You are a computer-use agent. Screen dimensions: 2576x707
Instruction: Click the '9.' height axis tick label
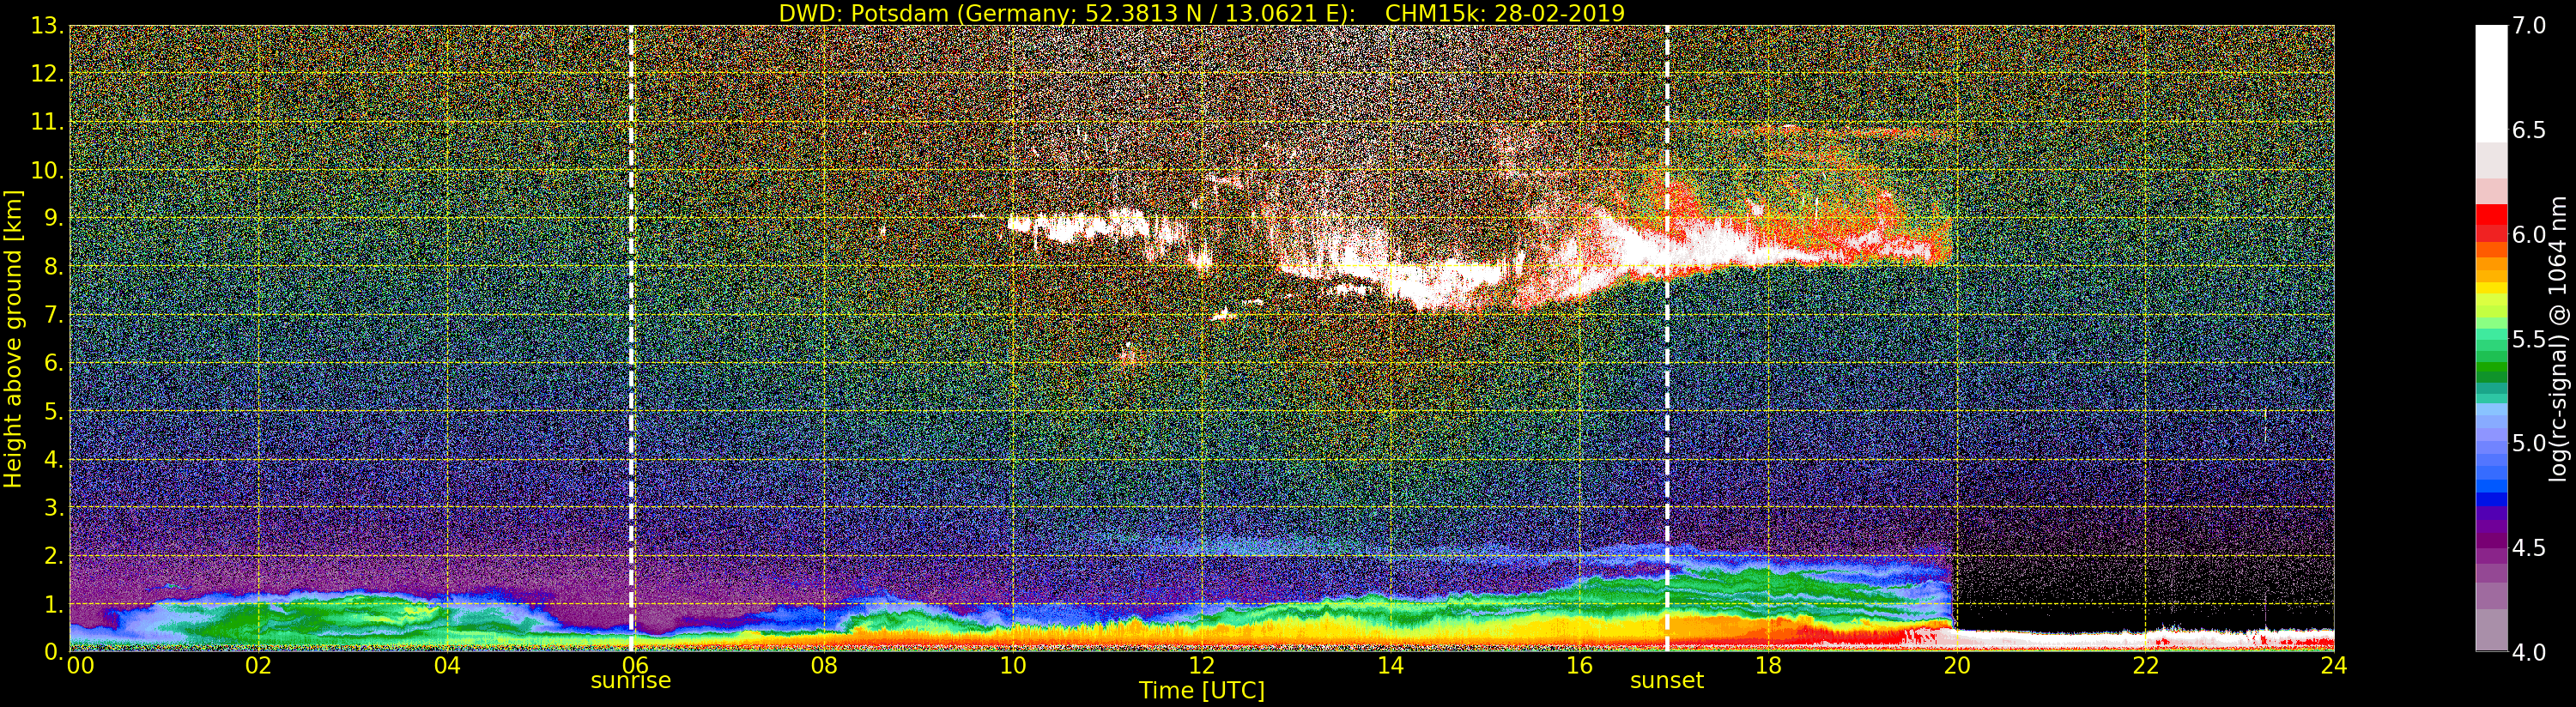coord(53,218)
